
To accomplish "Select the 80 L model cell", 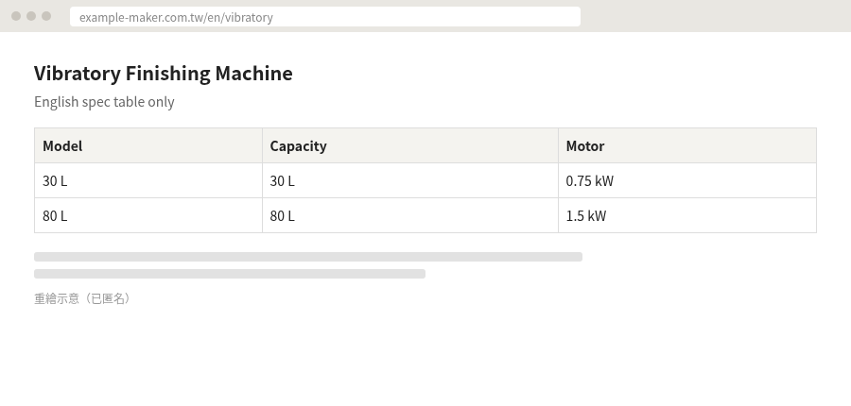I will coord(148,215).
